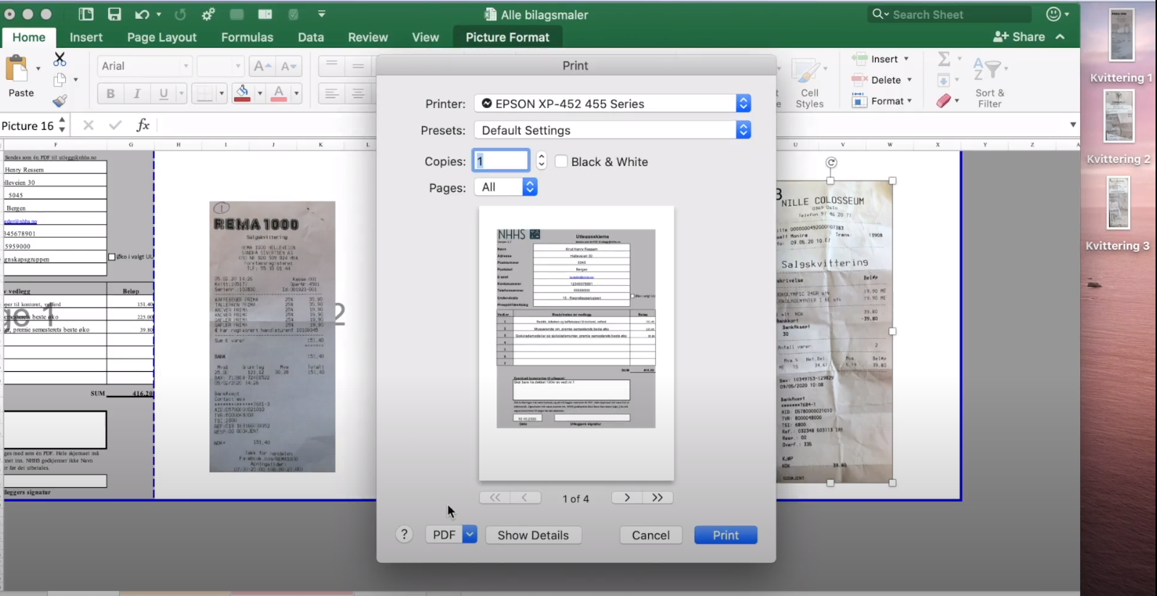Open the Pages dropdown set to All
This screenshot has width=1157, height=596.
coord(530,187)
